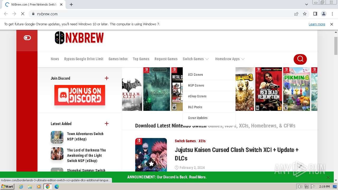Image resolution: width=338 pixels, height=190 pixels.
Task: Open Request Games page
Action: (x=166, y=59)
